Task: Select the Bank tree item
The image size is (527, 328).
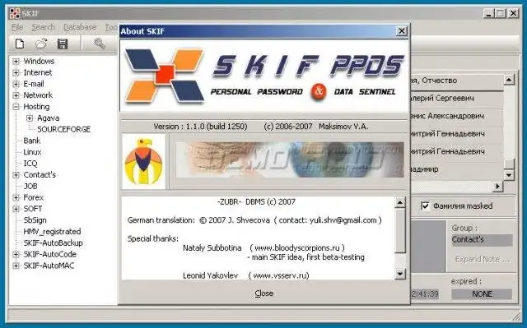Action: [x=32, y=141]
